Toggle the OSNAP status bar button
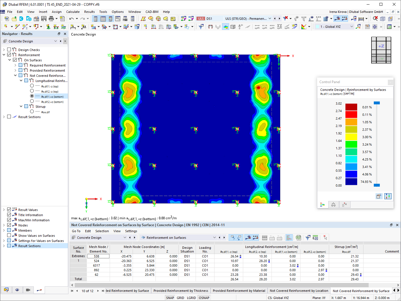Screen dimensions: 401x301 click(204, 298)
